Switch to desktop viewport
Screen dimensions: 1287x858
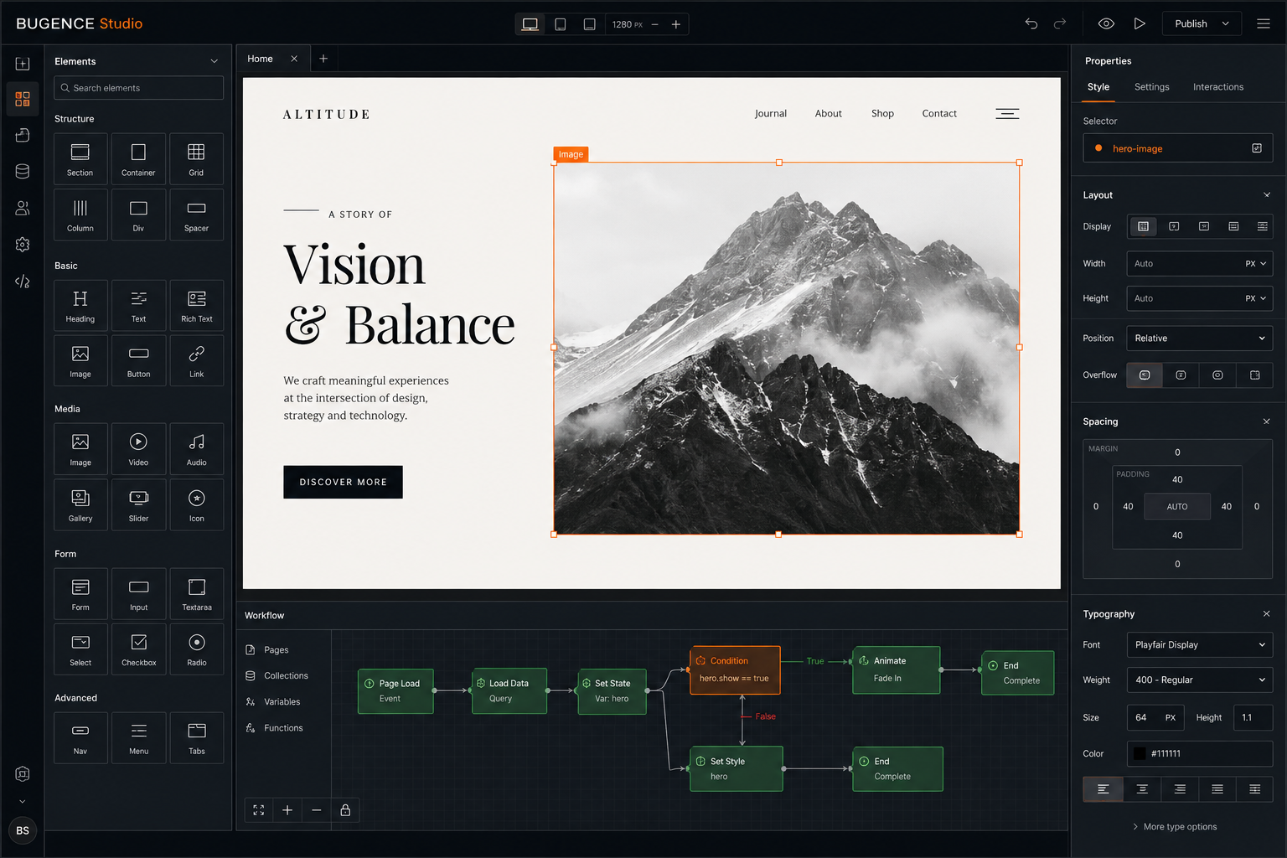530,24
